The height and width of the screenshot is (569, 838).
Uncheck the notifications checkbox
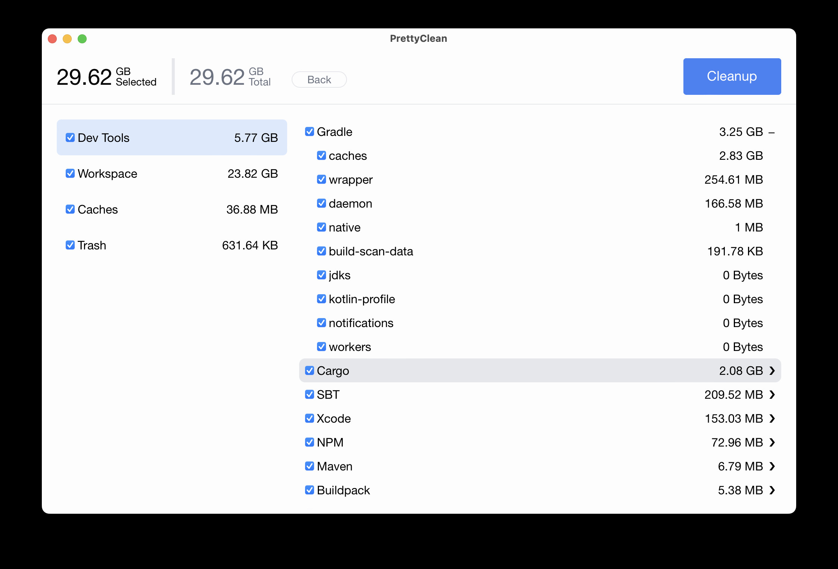(x=322, y=323)
